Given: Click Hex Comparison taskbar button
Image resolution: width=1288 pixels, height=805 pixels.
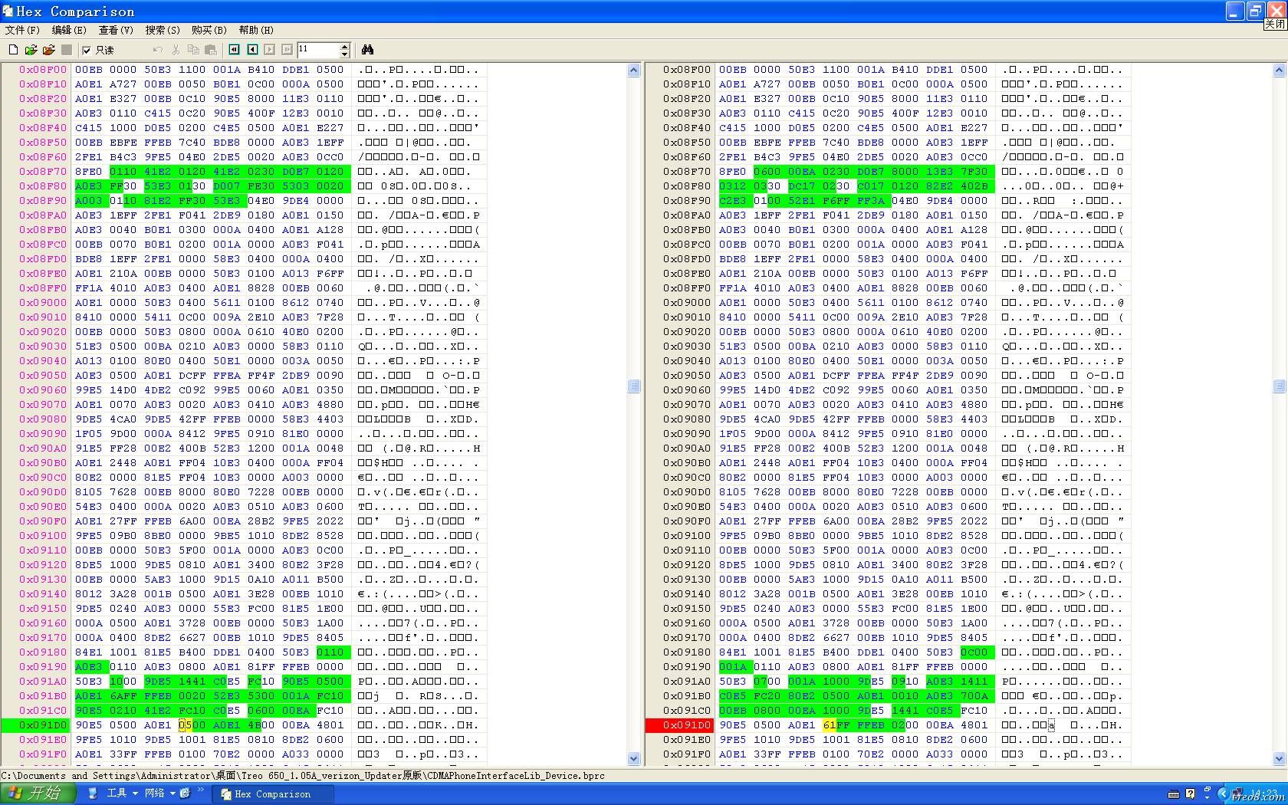Looking at the screenshot, I should click(x=273, y=794).
